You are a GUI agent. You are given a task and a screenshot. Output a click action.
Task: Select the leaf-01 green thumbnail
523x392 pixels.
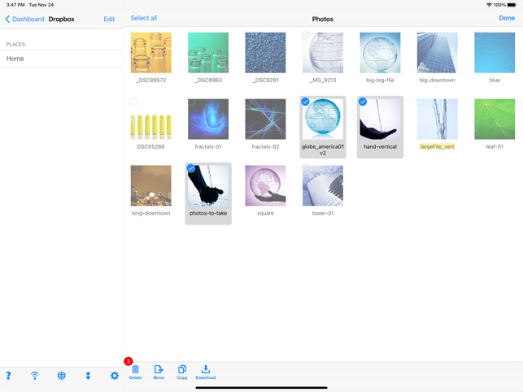pyautogui.click(x=495, y=119)
